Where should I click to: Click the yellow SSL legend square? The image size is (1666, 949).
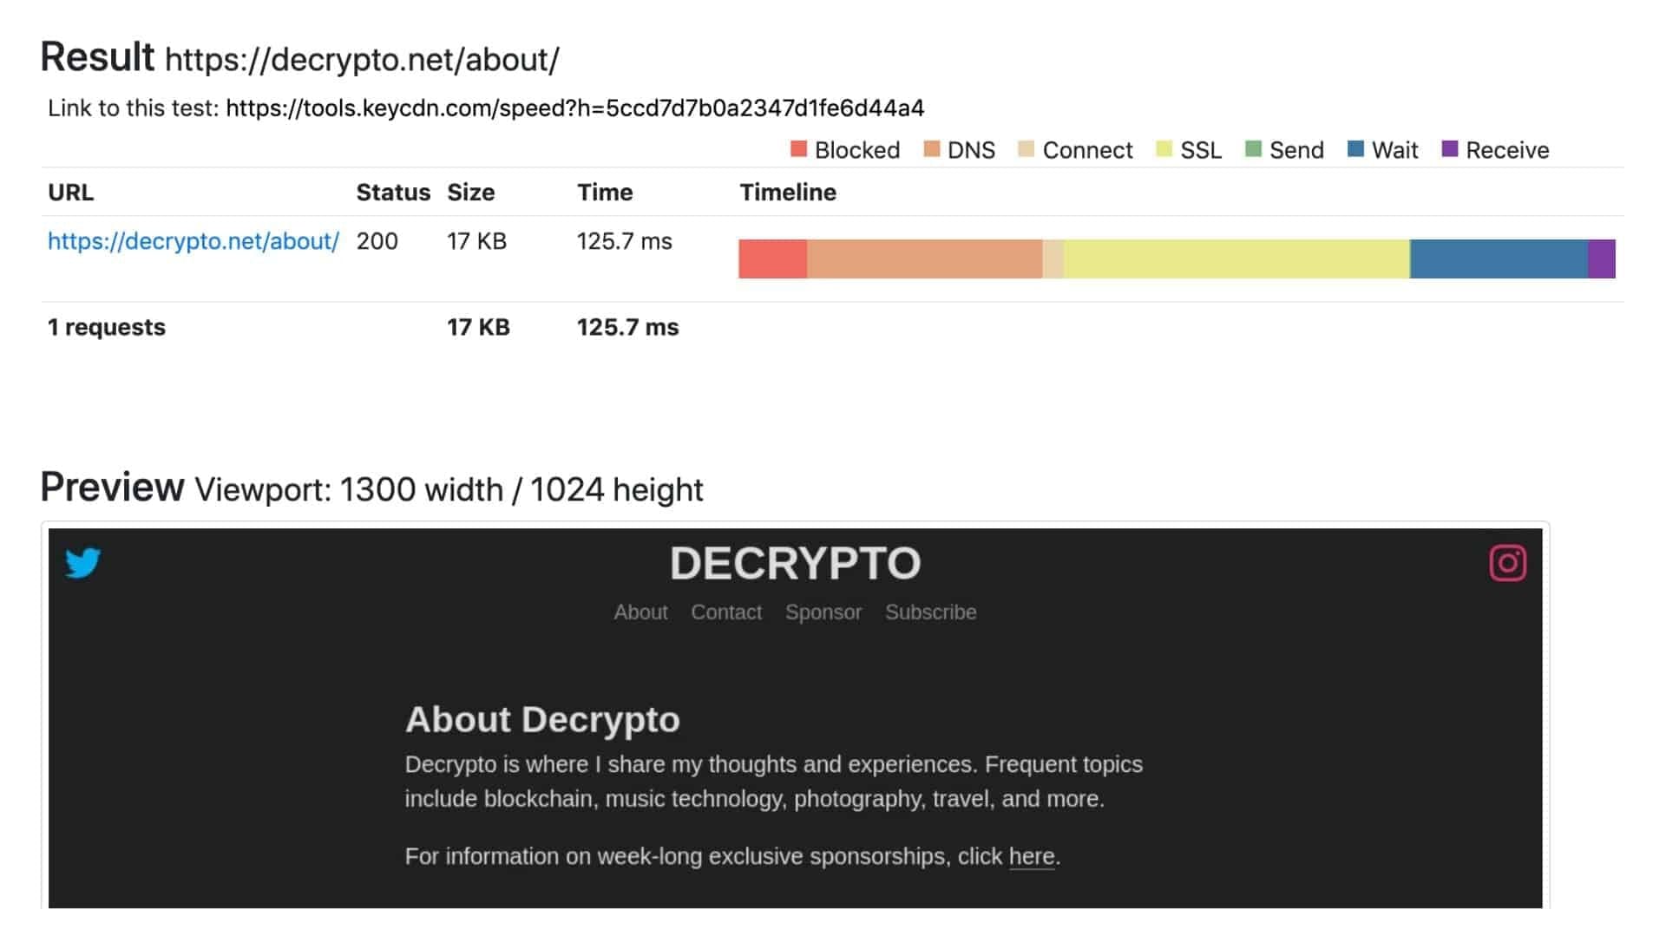pyautogui.click(x=1164, y=149)
